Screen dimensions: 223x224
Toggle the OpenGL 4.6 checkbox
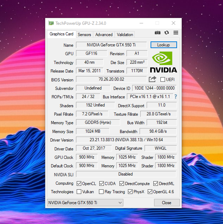point(150,192)
